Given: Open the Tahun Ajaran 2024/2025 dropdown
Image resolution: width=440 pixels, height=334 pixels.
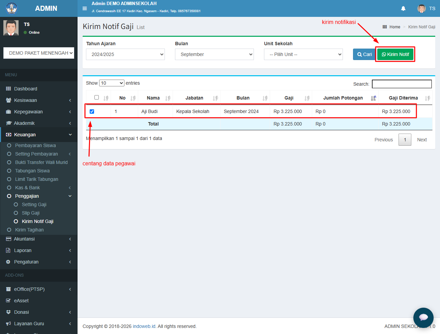Looking at the screenshot, I should [125, 54].
